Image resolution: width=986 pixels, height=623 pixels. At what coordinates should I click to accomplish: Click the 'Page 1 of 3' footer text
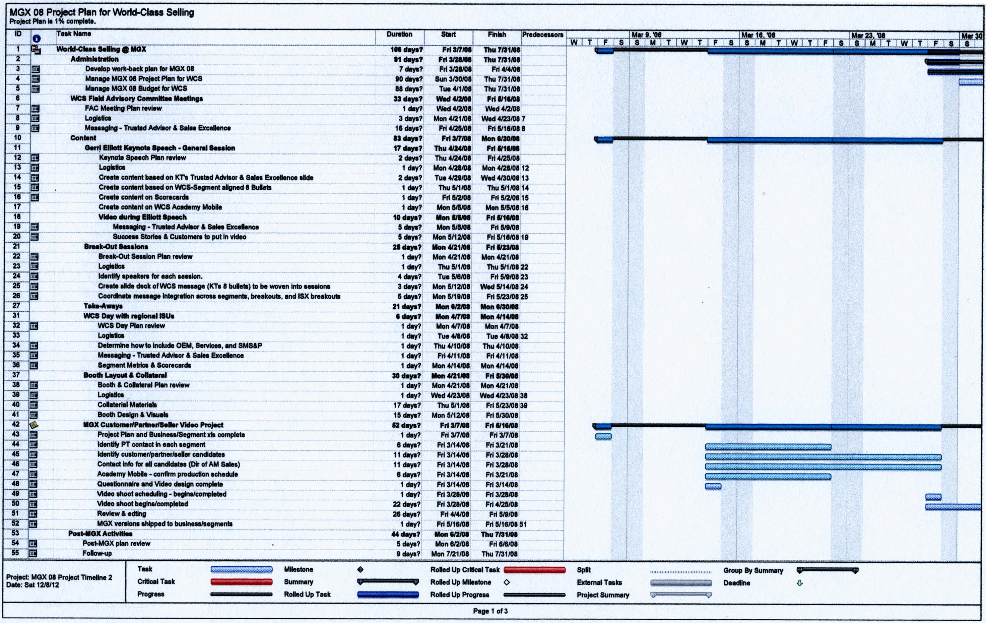(490, 611)
